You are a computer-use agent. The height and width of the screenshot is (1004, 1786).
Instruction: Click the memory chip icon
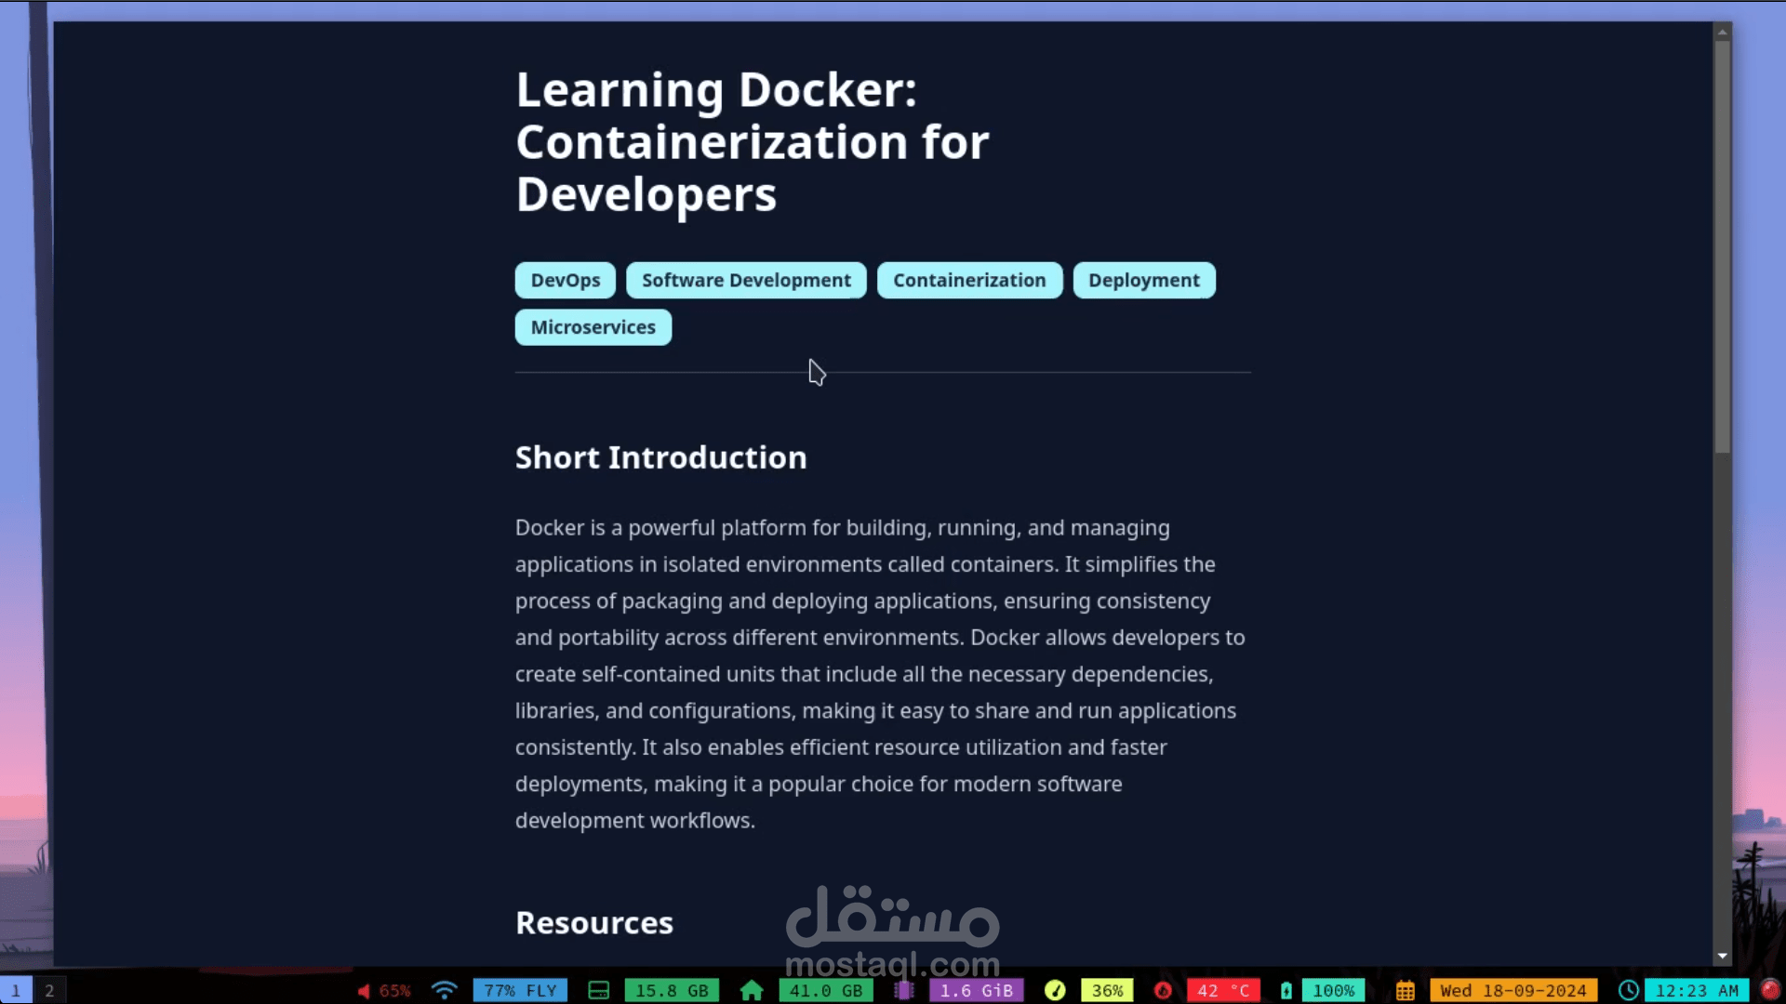pyautogui.click(x=903, y=991)
